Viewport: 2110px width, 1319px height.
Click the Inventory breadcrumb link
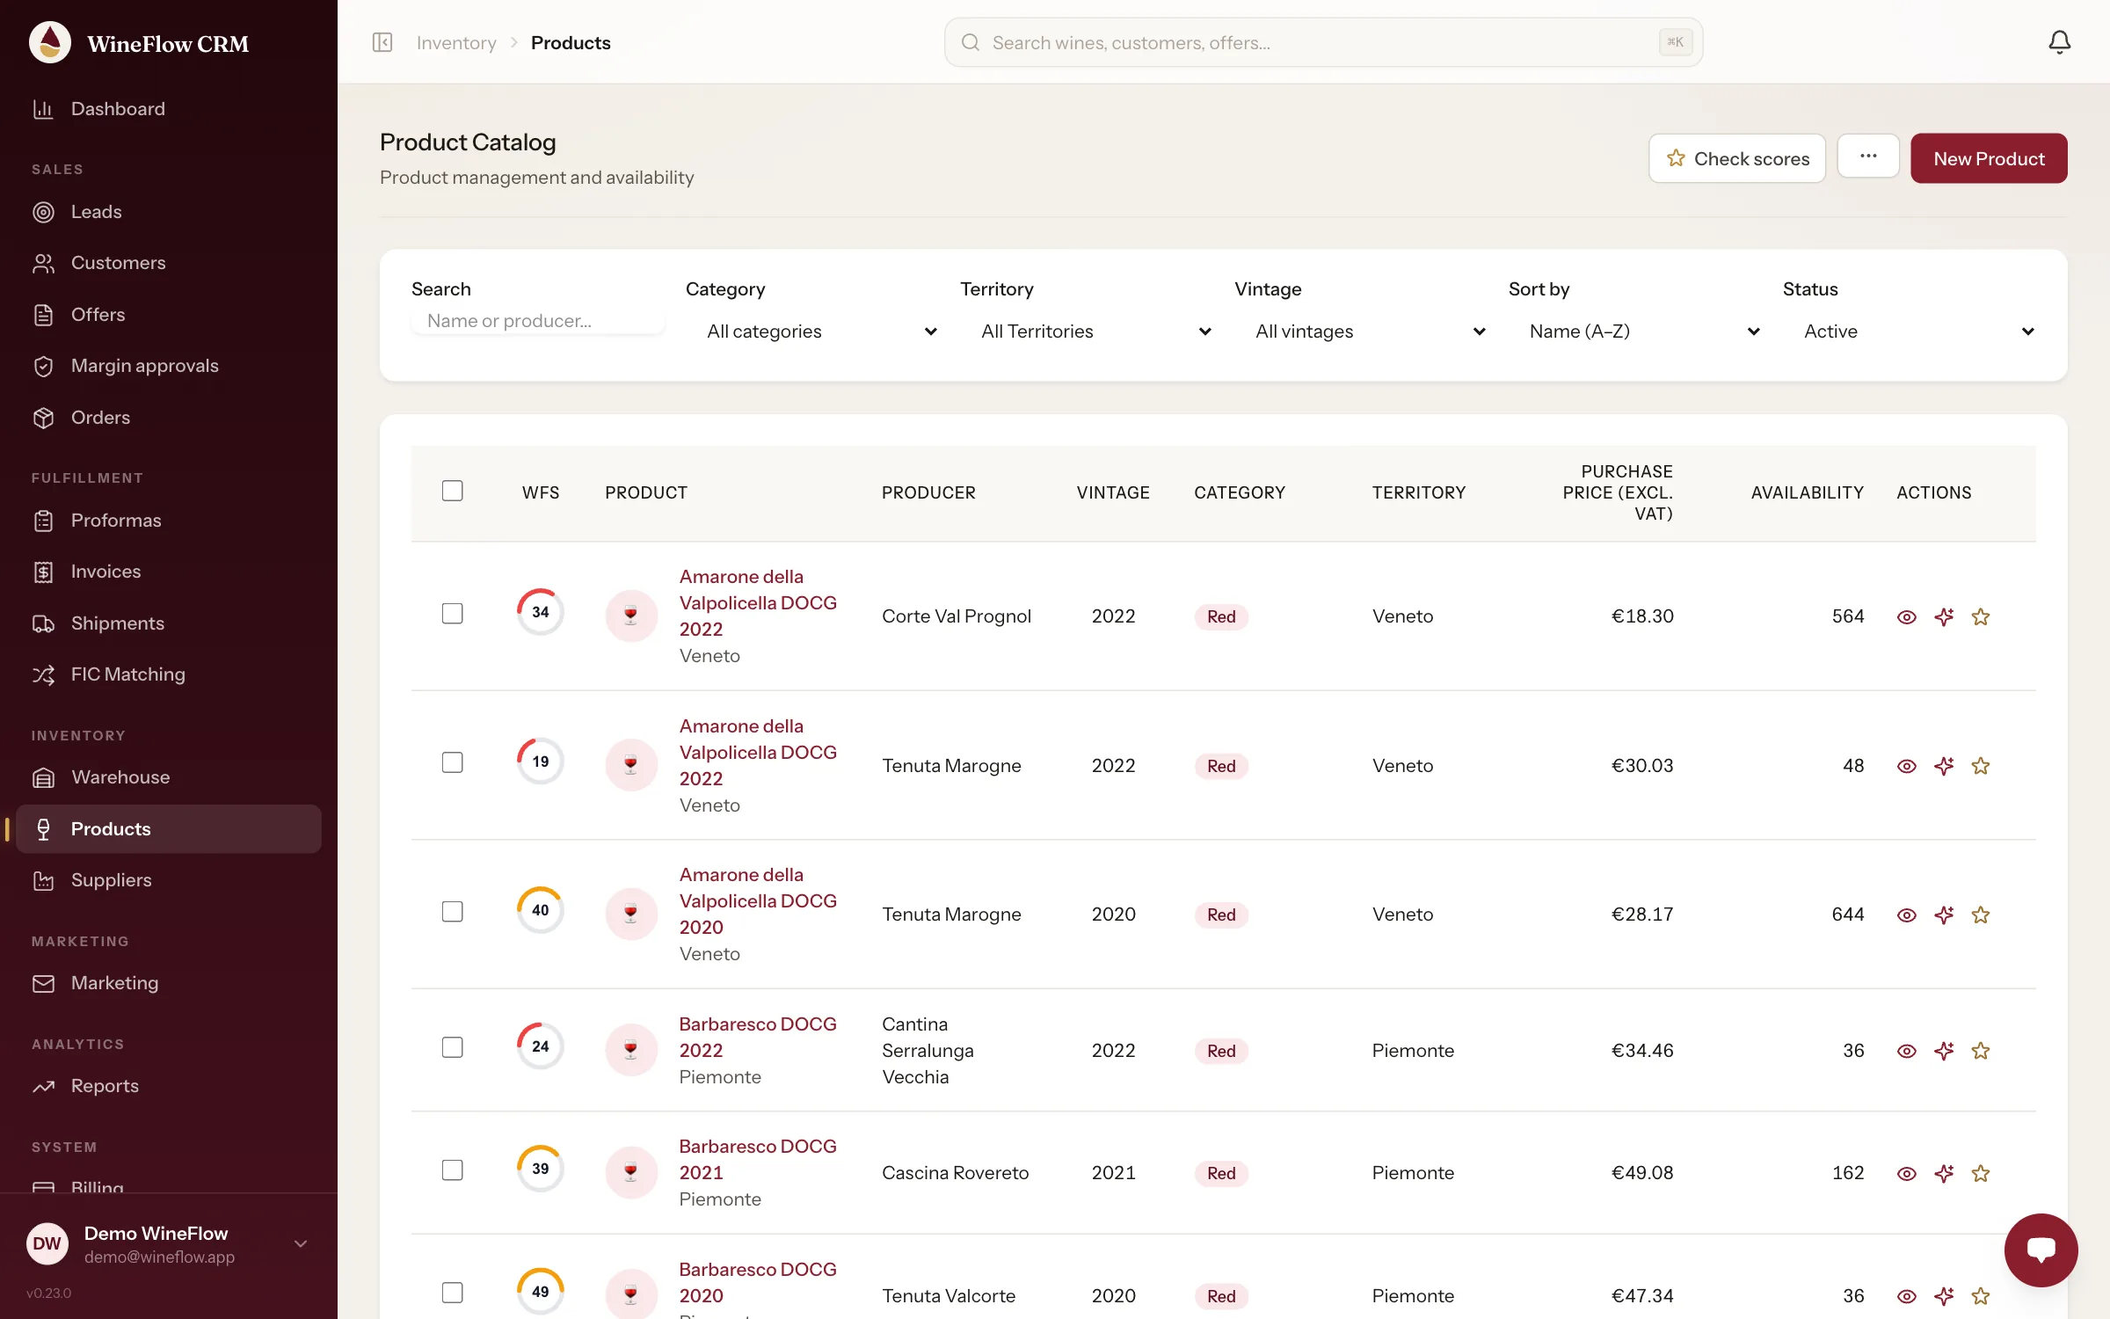(456, 42)
